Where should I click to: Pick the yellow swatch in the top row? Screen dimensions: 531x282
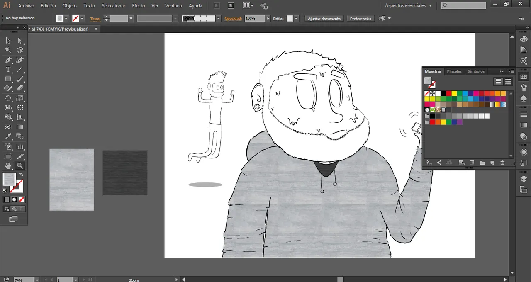[x=454, y=93]
